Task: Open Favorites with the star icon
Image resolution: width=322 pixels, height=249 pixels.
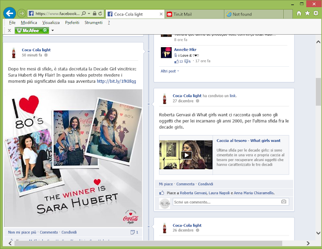Action: point(307,14)
